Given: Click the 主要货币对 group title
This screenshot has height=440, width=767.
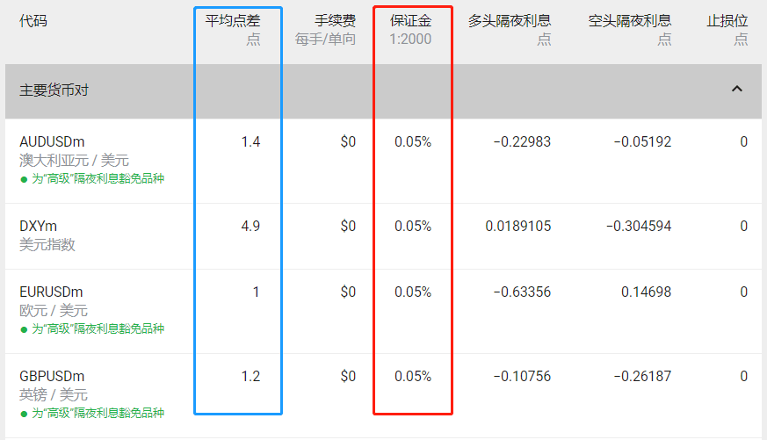Looking at the screenshot, I should pyautogui.click(x=54, y=90).
